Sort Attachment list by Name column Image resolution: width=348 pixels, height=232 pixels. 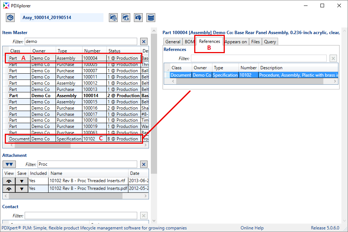click(88, 173)
